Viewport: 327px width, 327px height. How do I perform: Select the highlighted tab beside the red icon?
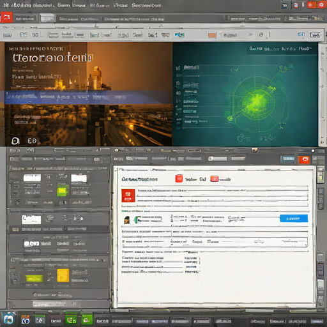pos(47,18)
